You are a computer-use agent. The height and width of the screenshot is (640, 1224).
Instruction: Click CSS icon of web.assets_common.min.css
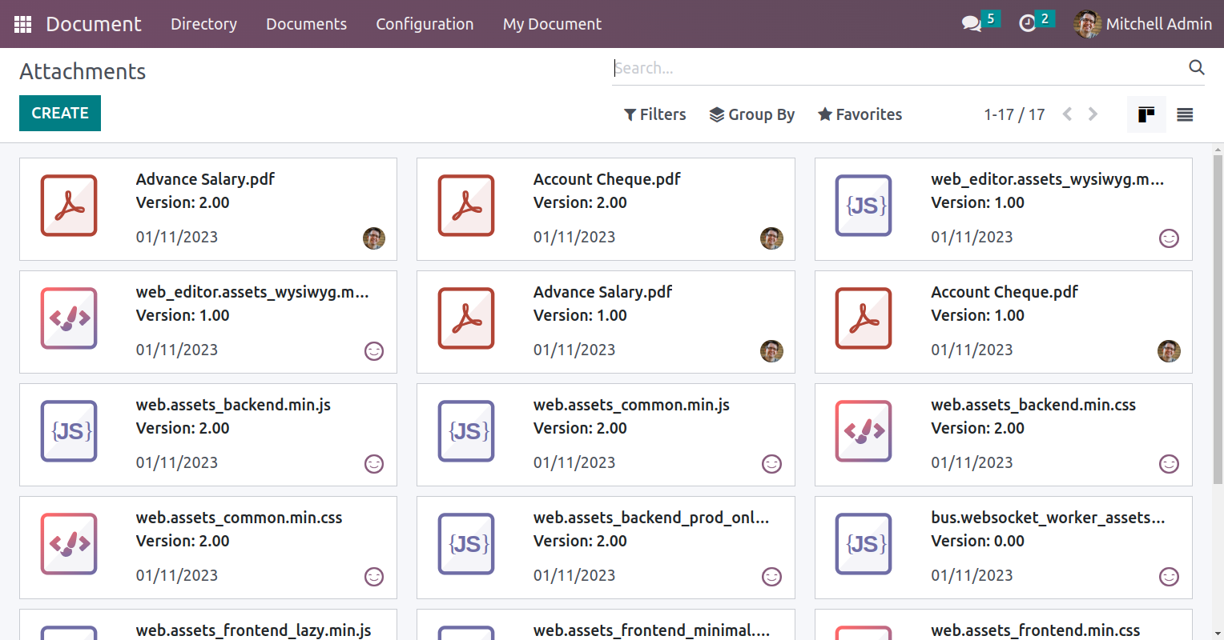click(x=69, y=544)
